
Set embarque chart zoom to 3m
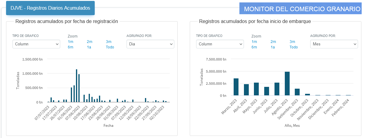point(292,42)
